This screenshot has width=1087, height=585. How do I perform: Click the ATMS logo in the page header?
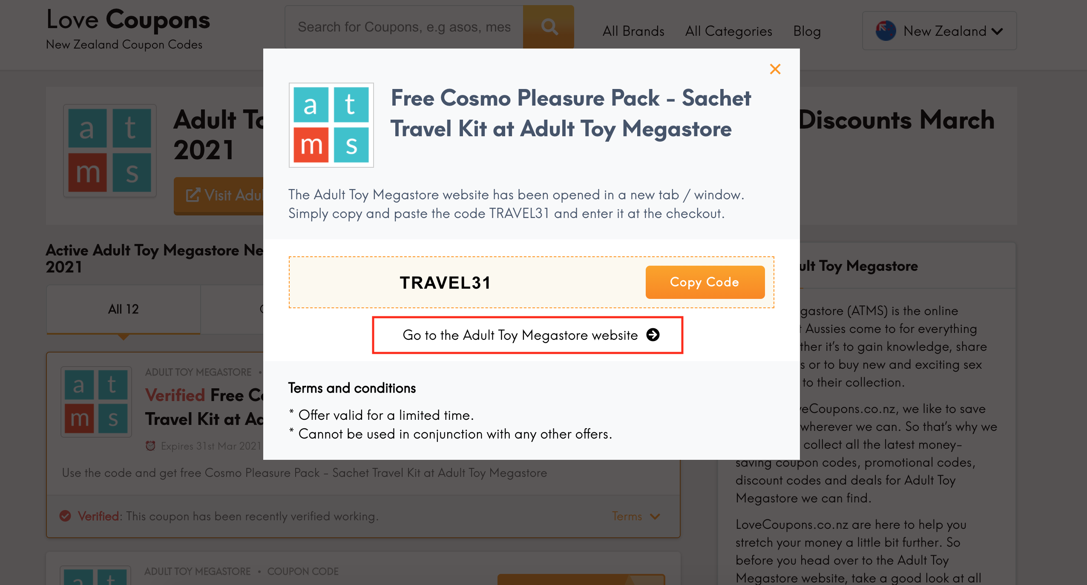click(110, 150)
